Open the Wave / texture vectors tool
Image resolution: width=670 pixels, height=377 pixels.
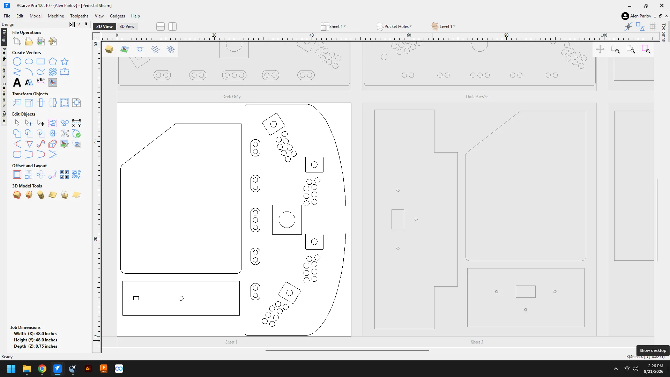click(53, 72)
